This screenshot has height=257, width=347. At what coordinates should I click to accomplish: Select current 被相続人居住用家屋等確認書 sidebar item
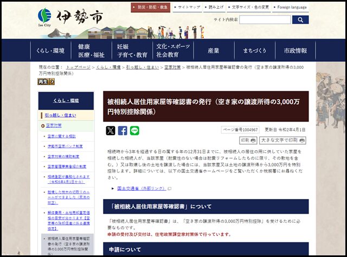click(67, 245)
